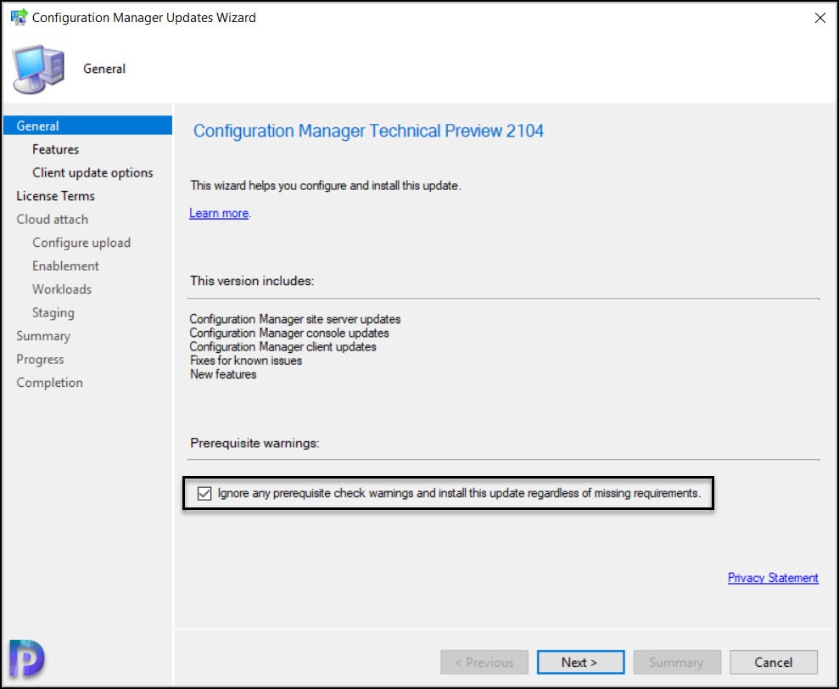Click the Next button
This screenshot has width=839, height=689.
580,662
